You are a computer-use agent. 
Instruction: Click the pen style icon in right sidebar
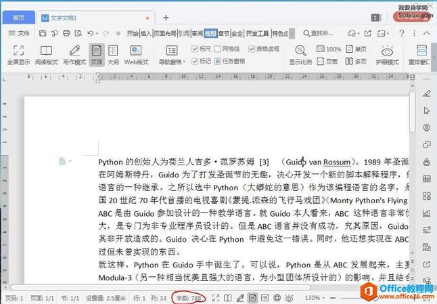pyautogui.click(x=426, y=93)
